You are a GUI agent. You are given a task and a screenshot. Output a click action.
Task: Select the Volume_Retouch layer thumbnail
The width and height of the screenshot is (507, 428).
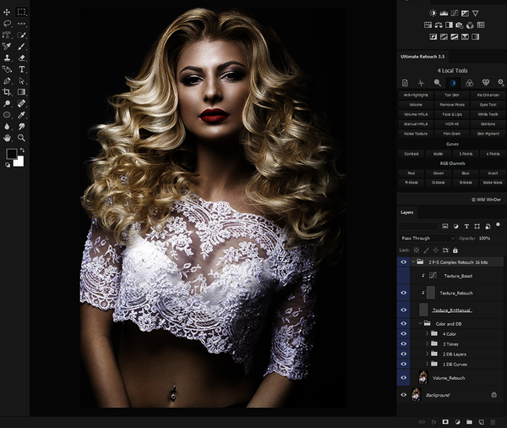coord(423,377)
